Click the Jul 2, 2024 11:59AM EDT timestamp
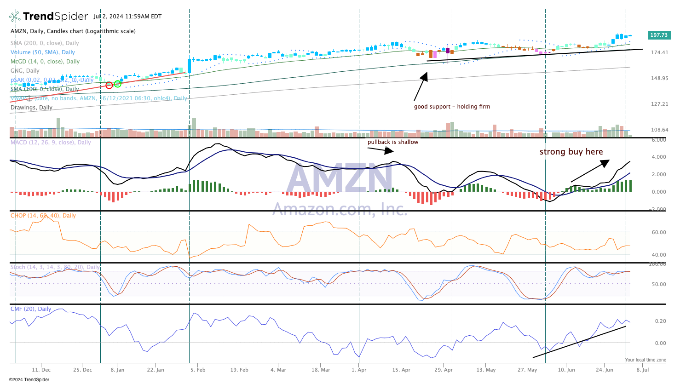The height and width of the screenshot is (384, 680). click(x=127, y=17)
